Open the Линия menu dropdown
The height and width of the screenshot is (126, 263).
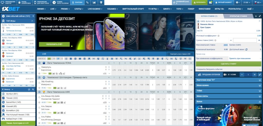click(41, 9)
